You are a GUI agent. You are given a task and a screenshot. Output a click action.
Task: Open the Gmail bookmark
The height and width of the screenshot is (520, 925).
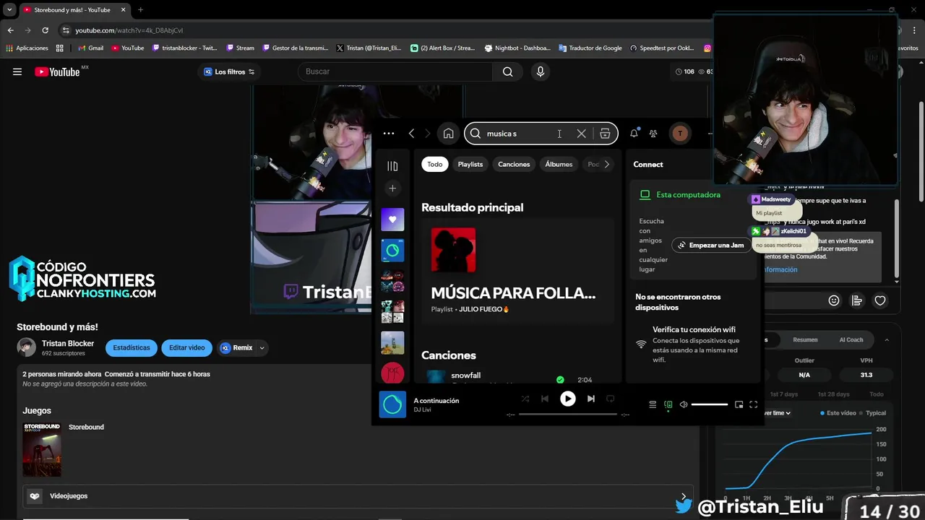(x=90, y=48)
